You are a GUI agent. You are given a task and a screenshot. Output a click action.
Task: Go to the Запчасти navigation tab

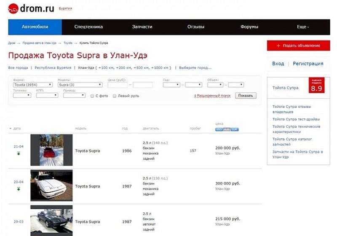pyautogui.click(x=142, y=27)
